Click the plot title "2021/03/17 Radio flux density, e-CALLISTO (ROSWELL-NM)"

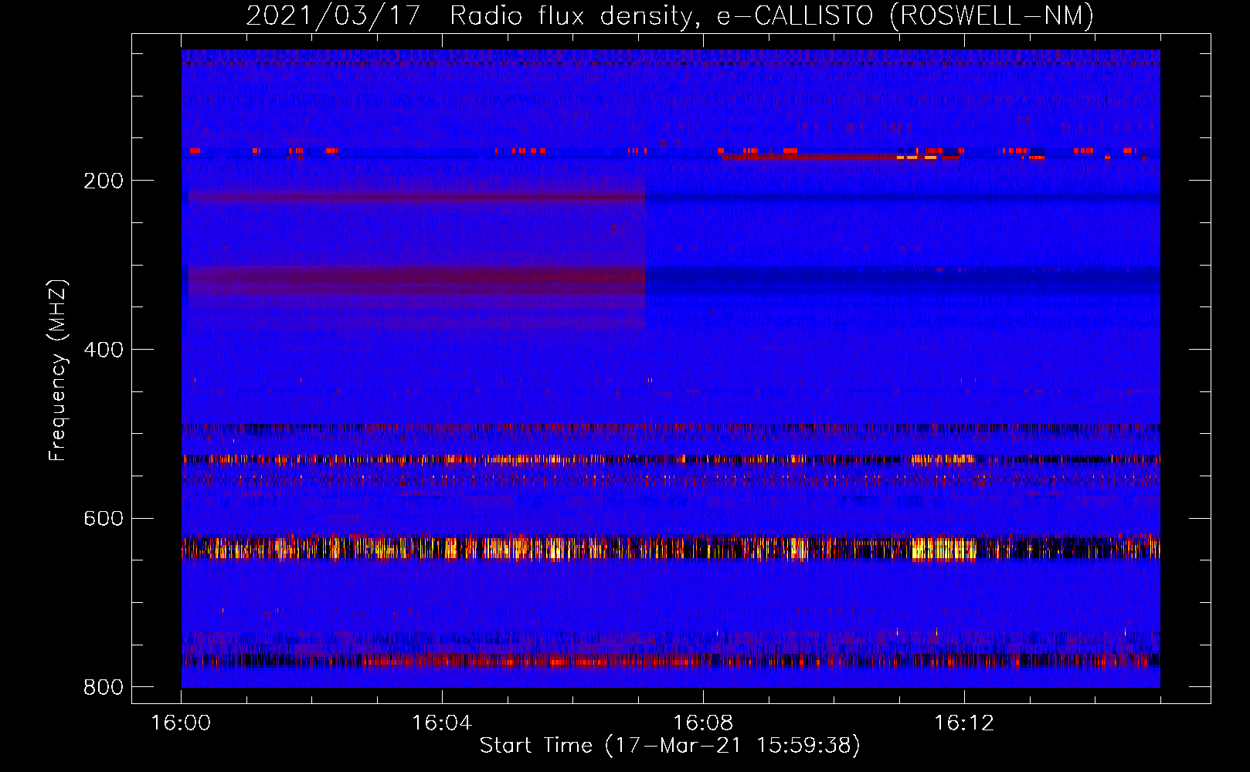click(x=670, y=15)
